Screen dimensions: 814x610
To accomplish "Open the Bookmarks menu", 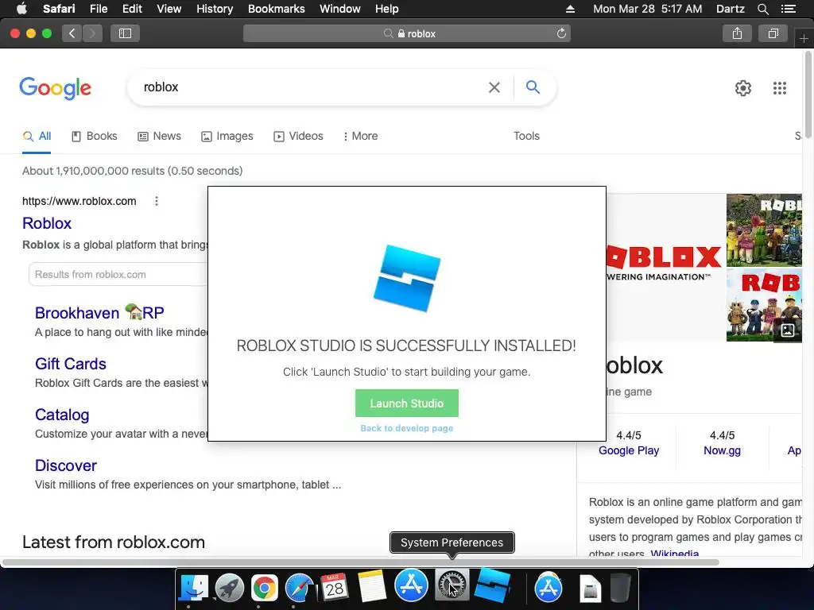I will click(x=276, y=9).
